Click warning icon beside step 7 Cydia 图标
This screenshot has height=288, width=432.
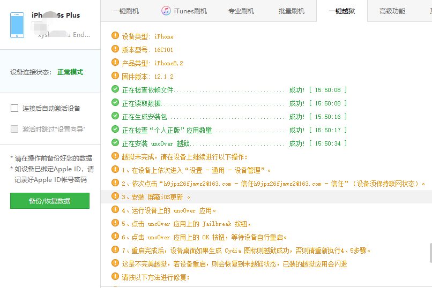[115, 250]
